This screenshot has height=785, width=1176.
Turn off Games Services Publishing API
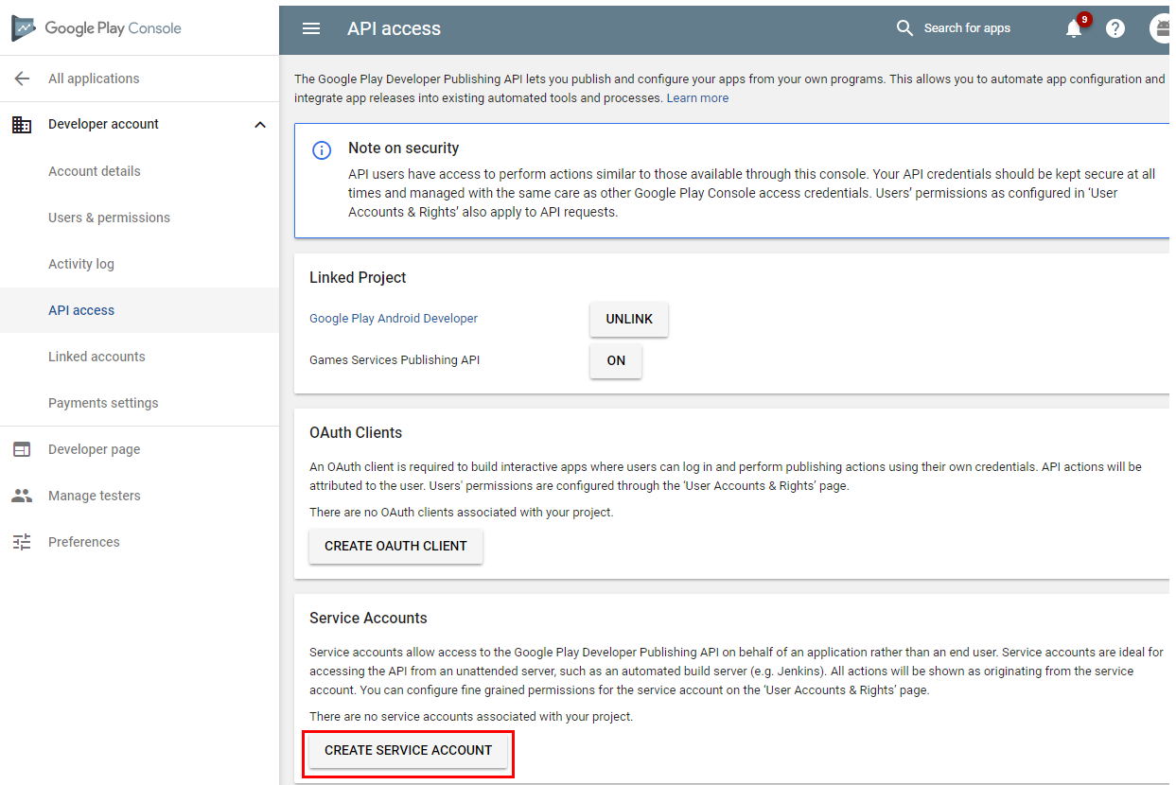615,360
